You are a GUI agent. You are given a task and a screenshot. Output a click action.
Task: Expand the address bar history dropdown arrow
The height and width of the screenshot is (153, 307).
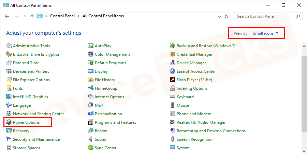(220, 16)
